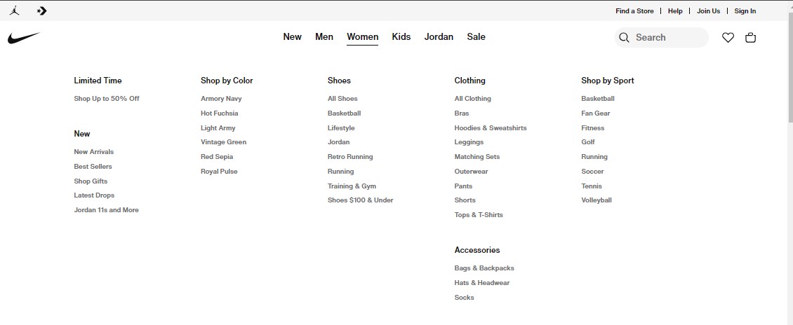Click Find a Store link

634,11
